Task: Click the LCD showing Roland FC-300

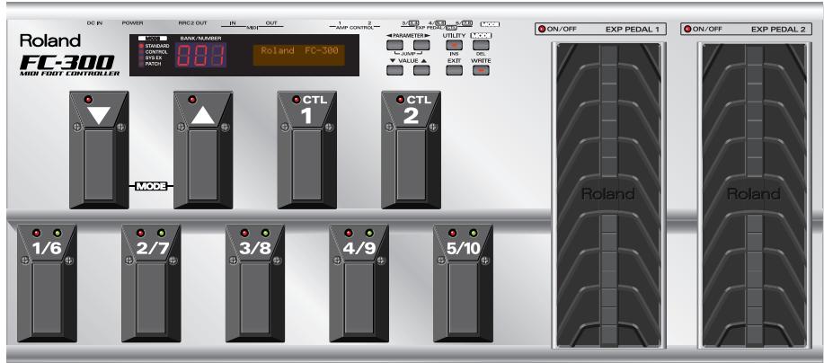Action: [299, 54]
